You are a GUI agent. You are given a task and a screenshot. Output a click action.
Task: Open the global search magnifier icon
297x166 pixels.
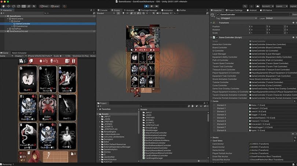click(245, 6)
